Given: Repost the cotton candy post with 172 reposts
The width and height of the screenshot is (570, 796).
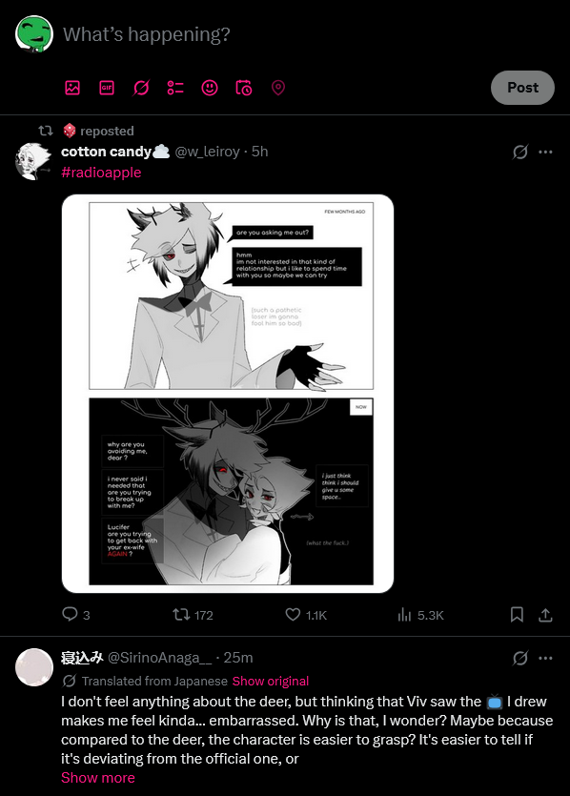Looking at the screenshot, I should click(x=193, y=615).
